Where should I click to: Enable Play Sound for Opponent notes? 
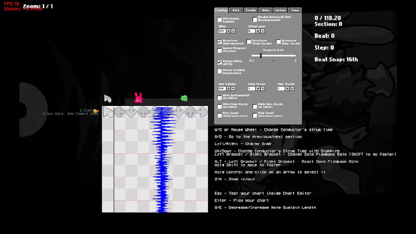coord(255,115)
